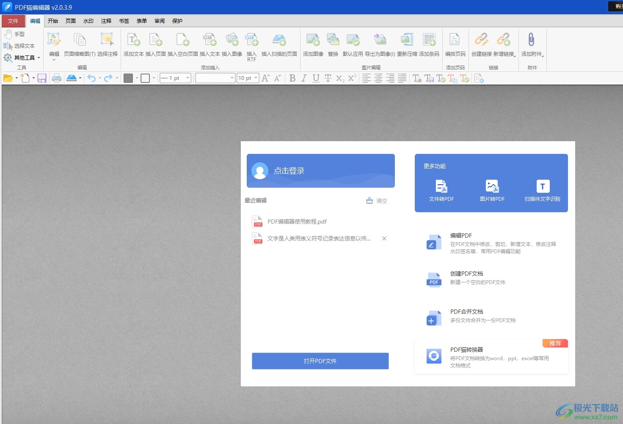Toggle subscript formatting
Viewport: 623px width, 424px height.
[x=340, y=78]
